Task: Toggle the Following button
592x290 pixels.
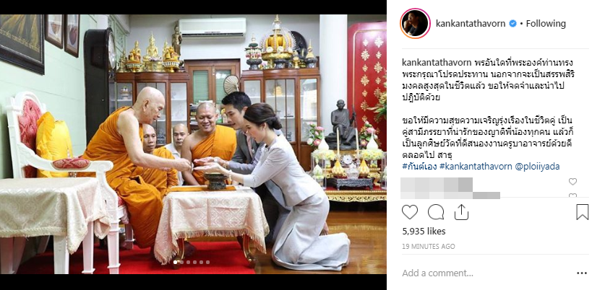Action: pyautogui.click(x=546, y=23)
